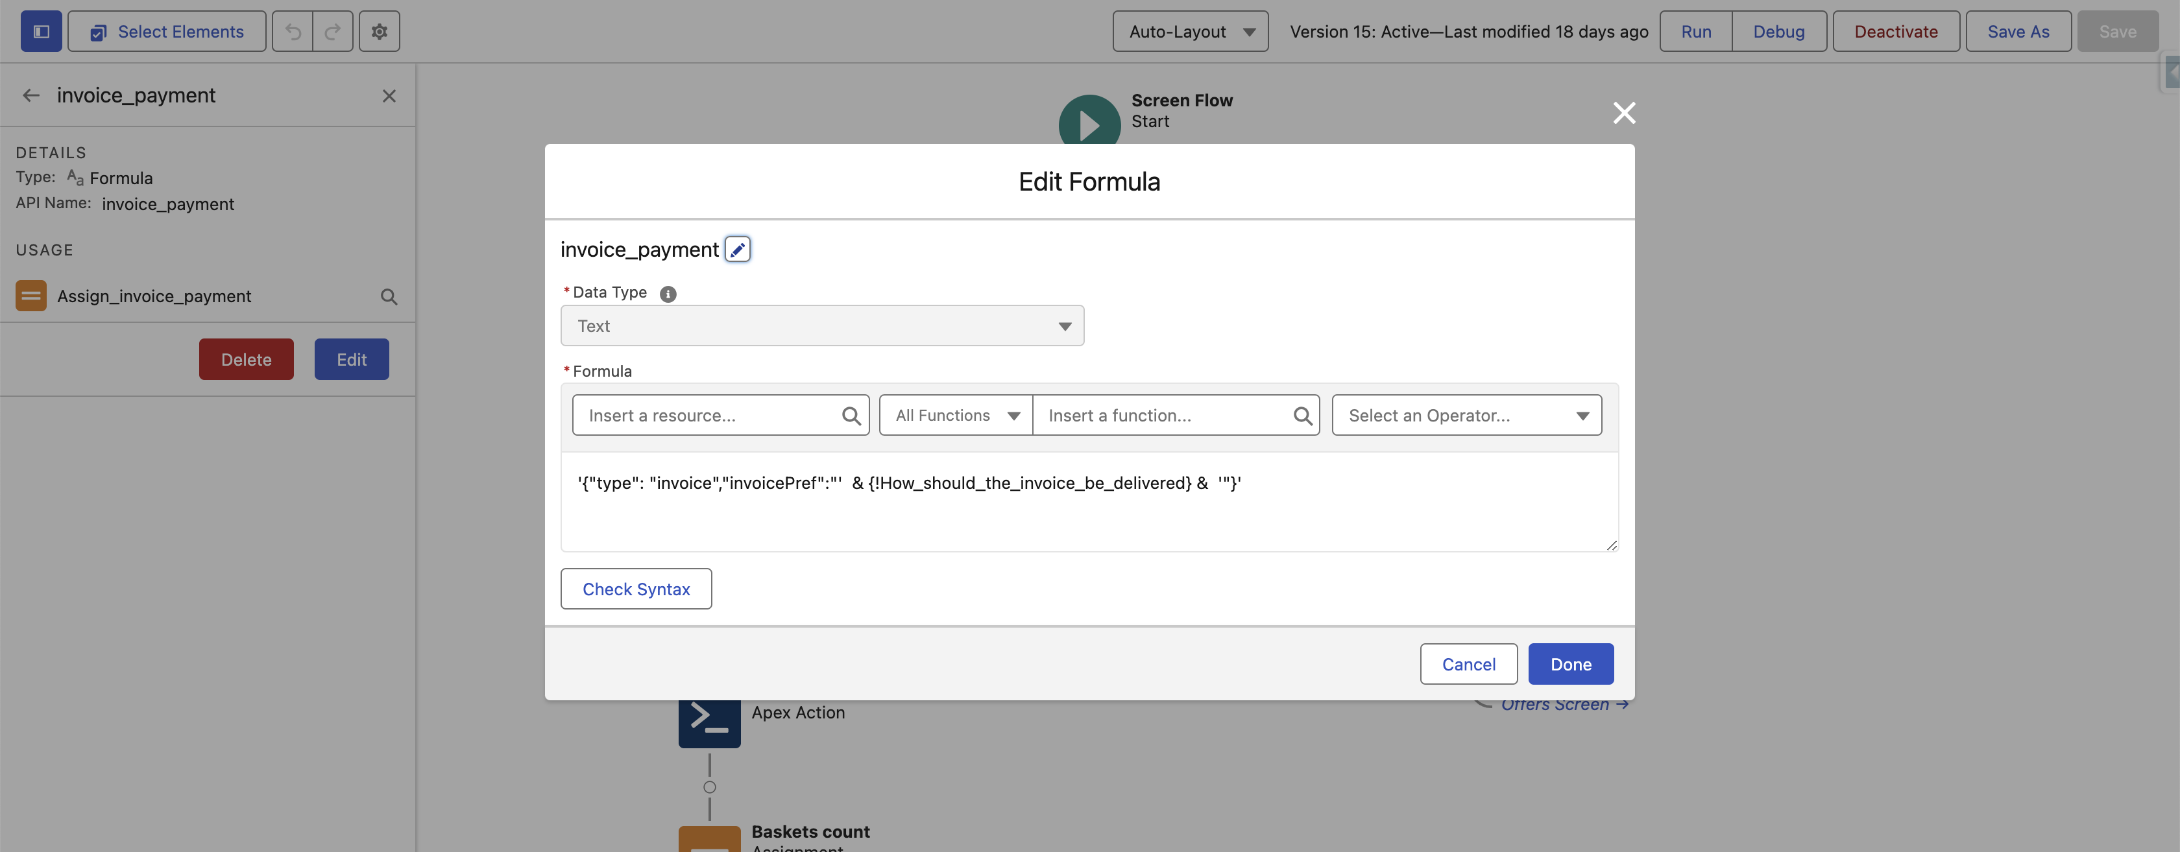Screen dimensions: 2180x852
Task: Click the redo arrow in the toolbar
Action: point(333,31)
